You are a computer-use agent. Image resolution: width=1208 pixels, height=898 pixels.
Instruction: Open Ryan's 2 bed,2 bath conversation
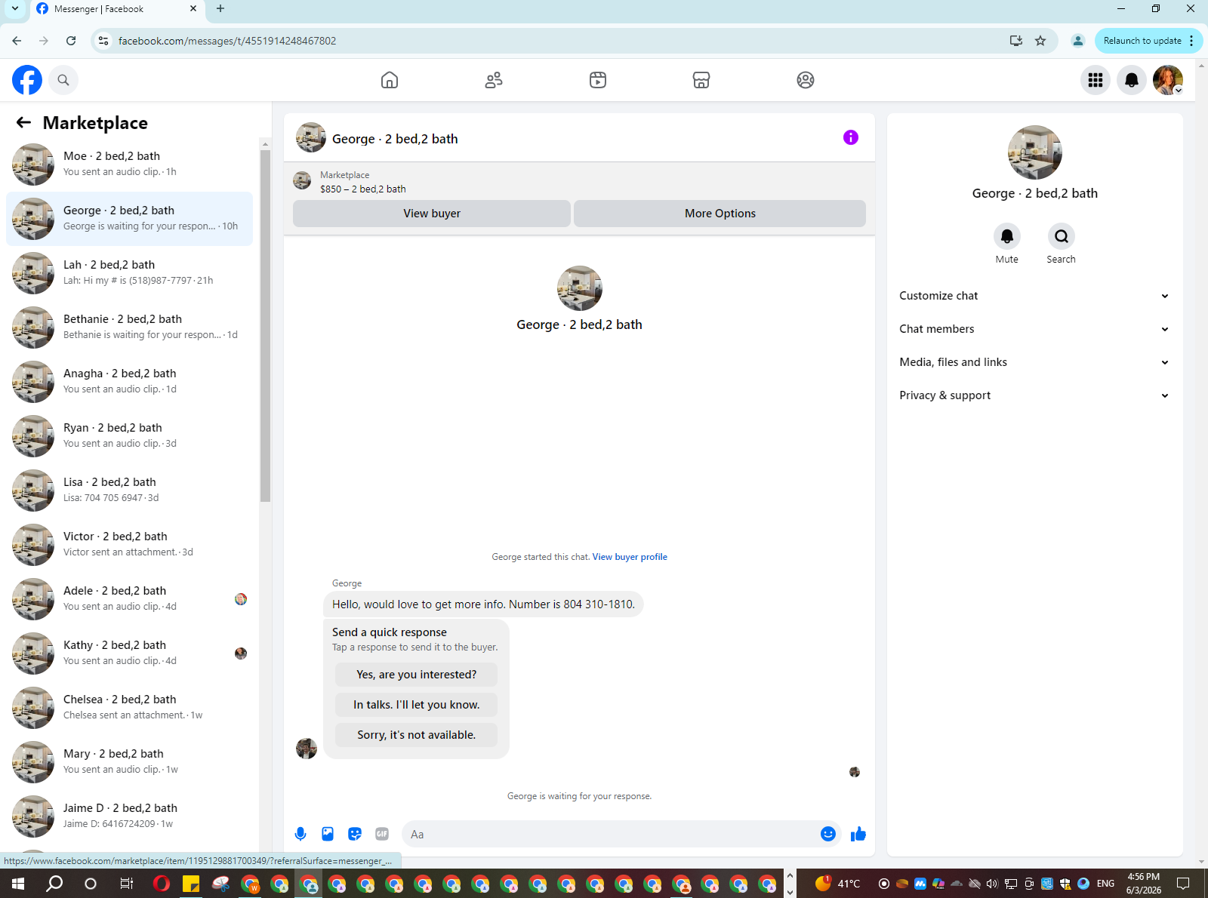tap(130, 436)
